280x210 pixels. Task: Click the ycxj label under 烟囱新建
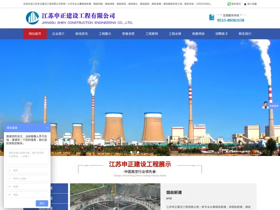tap(169, 198)
